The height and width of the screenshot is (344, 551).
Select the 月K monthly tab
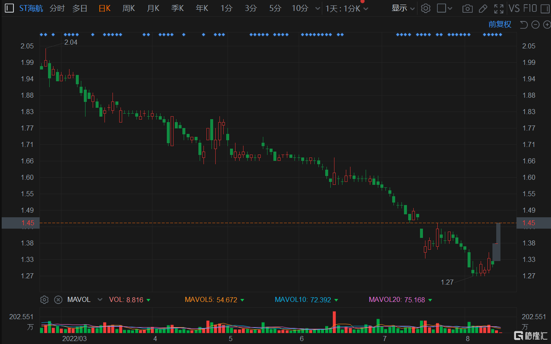coord(153,8)
